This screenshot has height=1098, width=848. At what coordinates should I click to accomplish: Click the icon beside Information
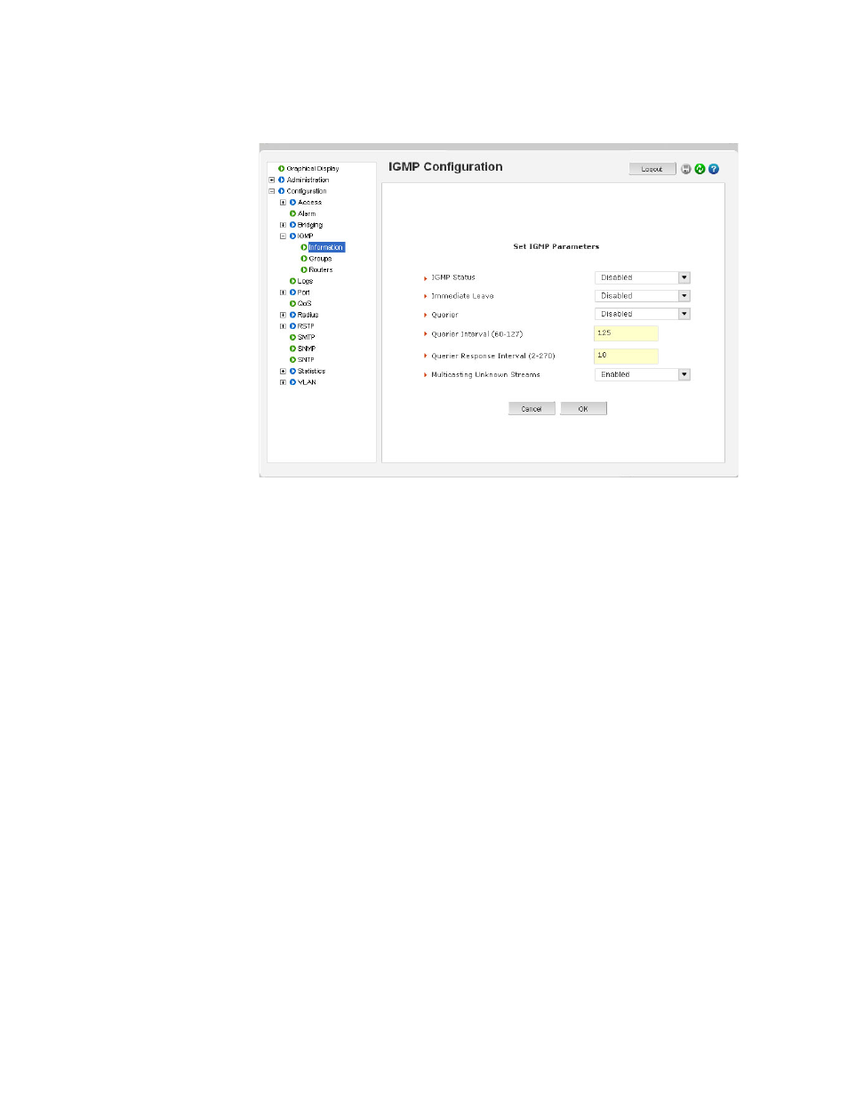[304, 247]
